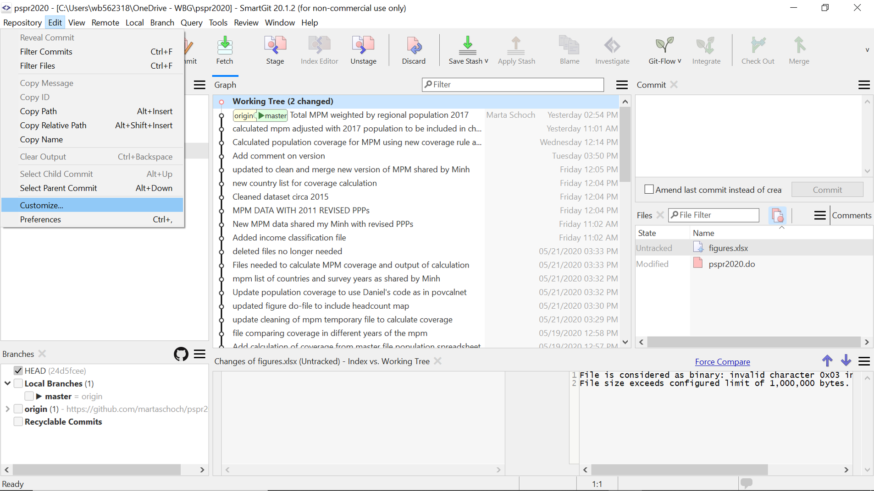
Task: Click the Force Compare link
Action: pyautogui.click(x=722, y=362)
